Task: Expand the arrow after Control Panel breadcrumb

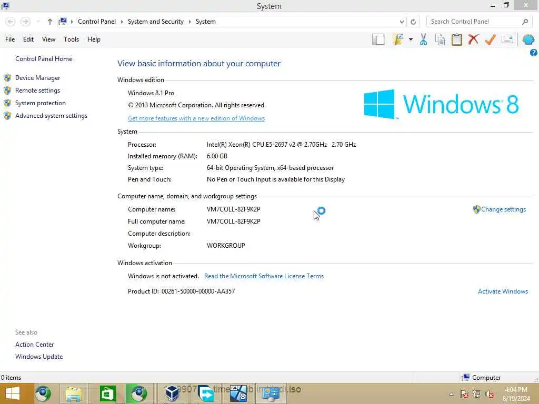Action: tap(122, 22)
